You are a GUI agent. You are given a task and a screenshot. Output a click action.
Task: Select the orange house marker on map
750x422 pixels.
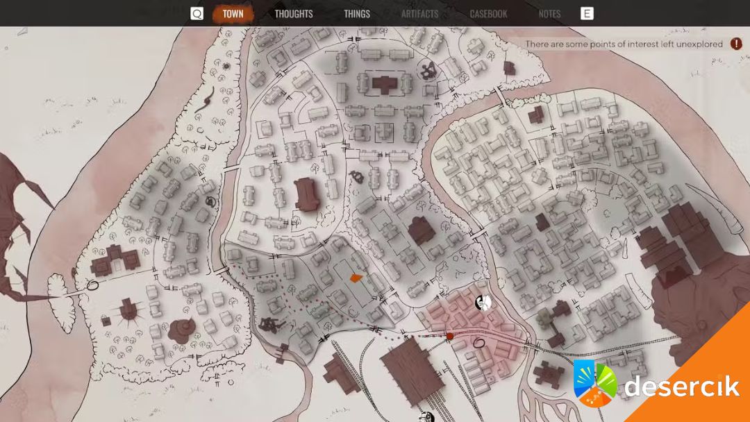356,278
